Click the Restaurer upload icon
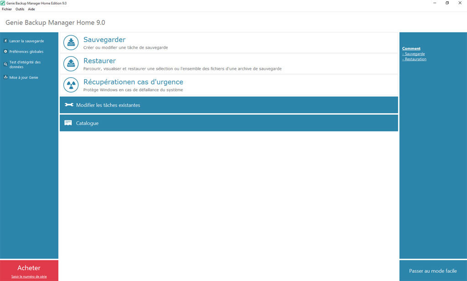The image size is (467, 281). tap(71, 64)
